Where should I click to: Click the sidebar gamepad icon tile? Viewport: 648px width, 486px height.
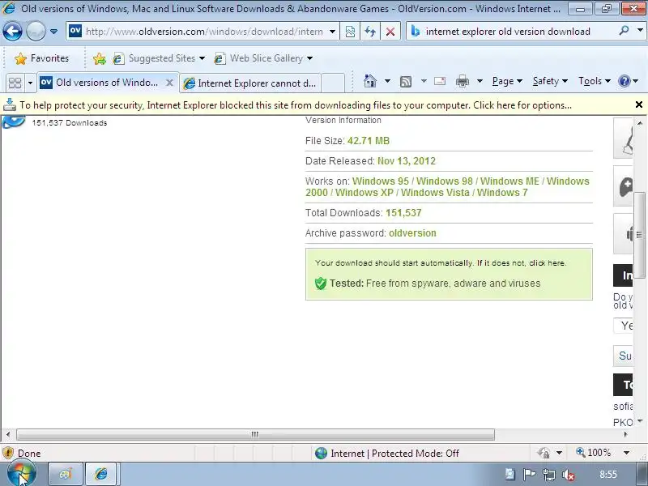pyautogui.click(x=623, y=186)
